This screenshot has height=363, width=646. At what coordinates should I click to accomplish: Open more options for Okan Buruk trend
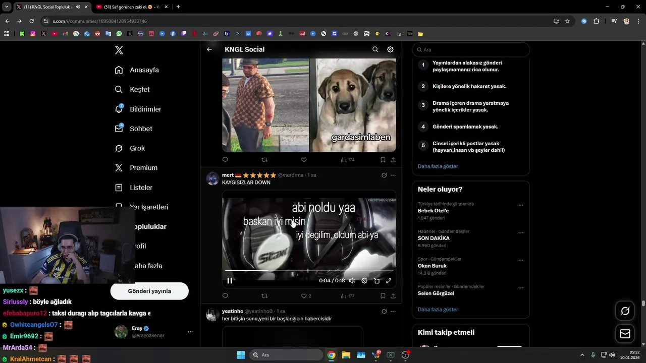[x=521, y=261]
